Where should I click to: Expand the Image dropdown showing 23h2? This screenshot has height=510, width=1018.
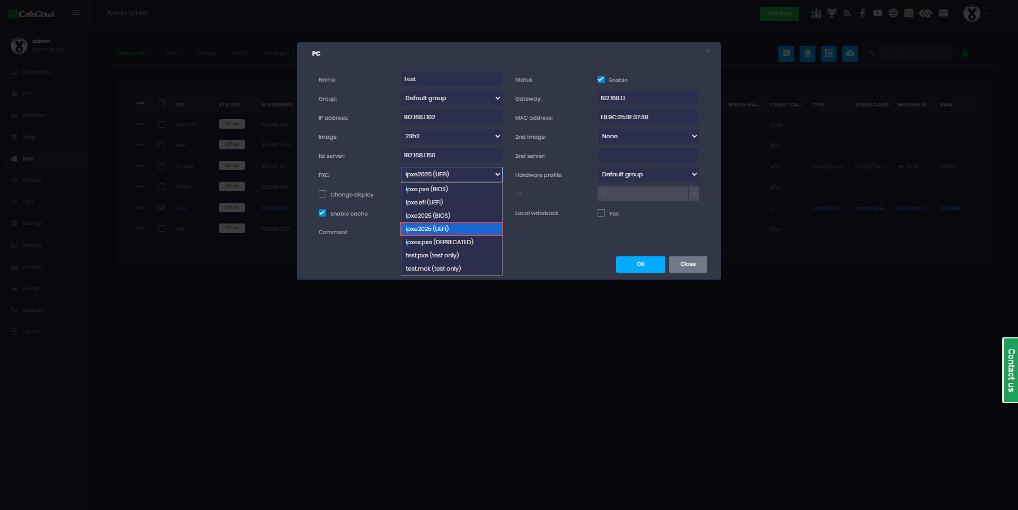pyautogui.click(x=451, y=137)
